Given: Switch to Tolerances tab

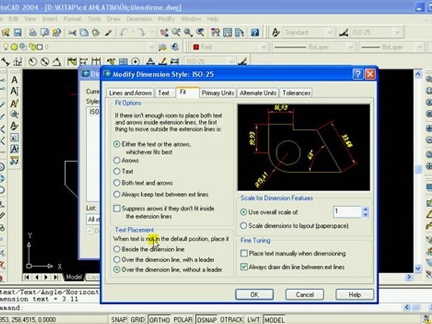Looking at the screenshot, I should click(297, 93).
